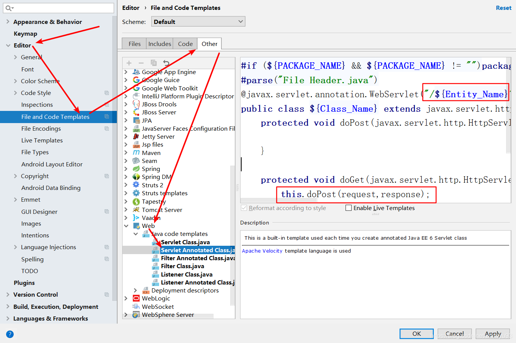Image resolution: width=516 pixels, height=343 pixels.
Task: Click the reset to default undo icon
Action: pyautogui.click(x=166, y=63)
